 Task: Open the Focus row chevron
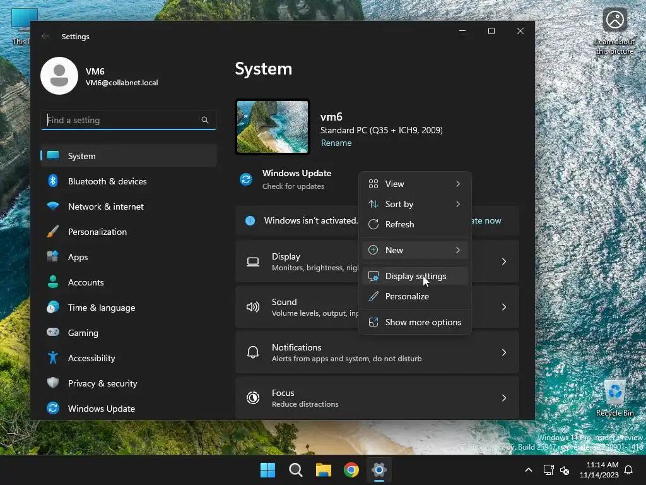504,398
